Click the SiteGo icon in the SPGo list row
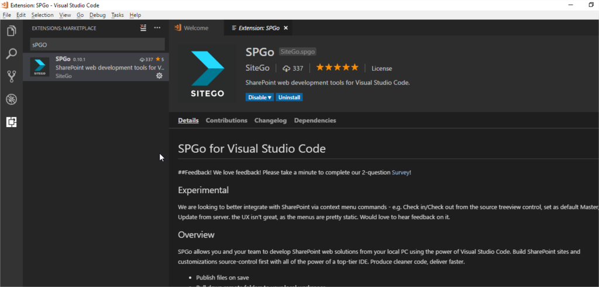Viewport: 599px width, 287px height. click(x=40, y=66)
